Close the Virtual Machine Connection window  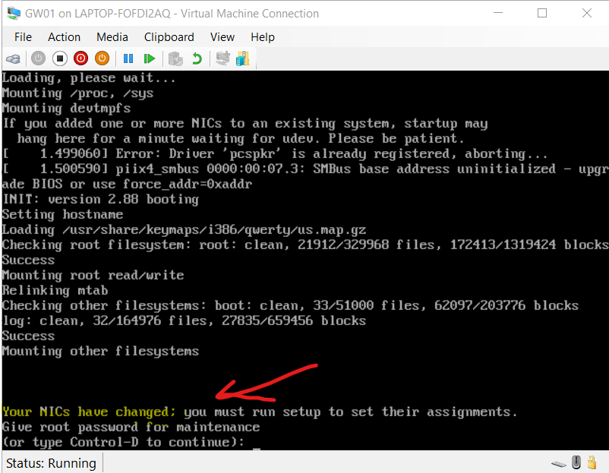pos(587,13)
